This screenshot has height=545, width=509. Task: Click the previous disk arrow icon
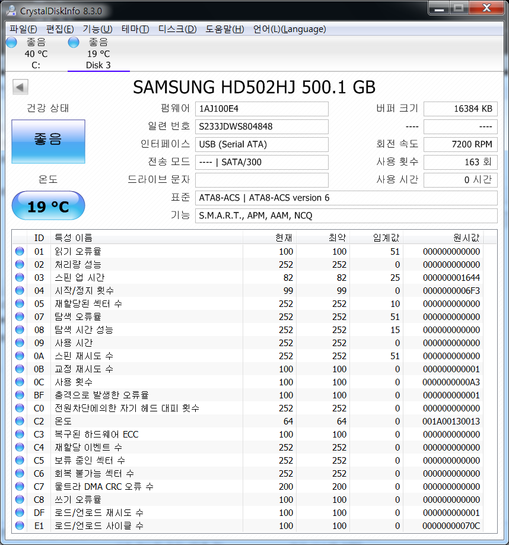(x=20, y=88)
